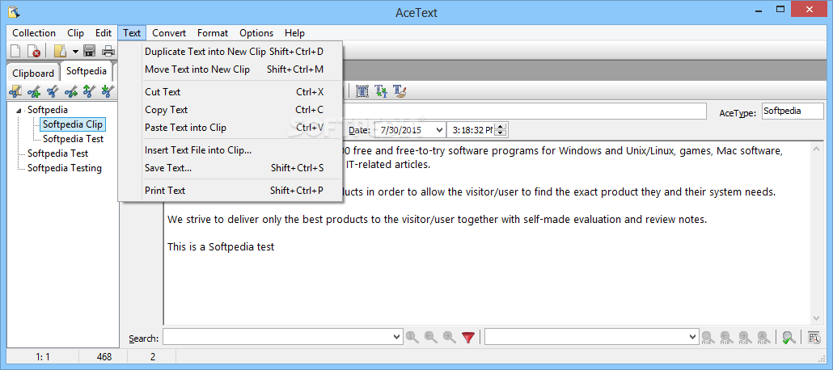Click the first clip toolbar icon with notepad

[15, 91]
